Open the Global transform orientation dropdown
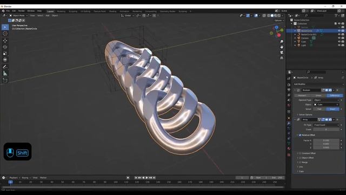 128,16
